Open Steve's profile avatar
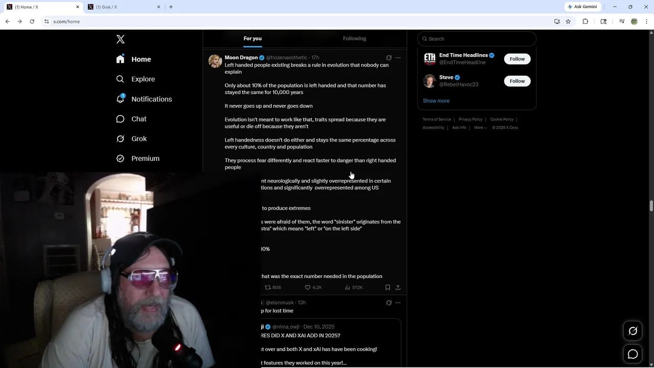The width and height of the screenshot is (654, 368). click(430, 81)
